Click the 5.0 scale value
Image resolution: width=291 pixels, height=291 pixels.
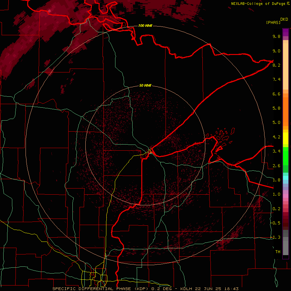(276, 123)
